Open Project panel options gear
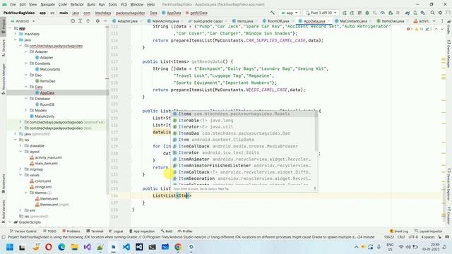 pos(97,21)
